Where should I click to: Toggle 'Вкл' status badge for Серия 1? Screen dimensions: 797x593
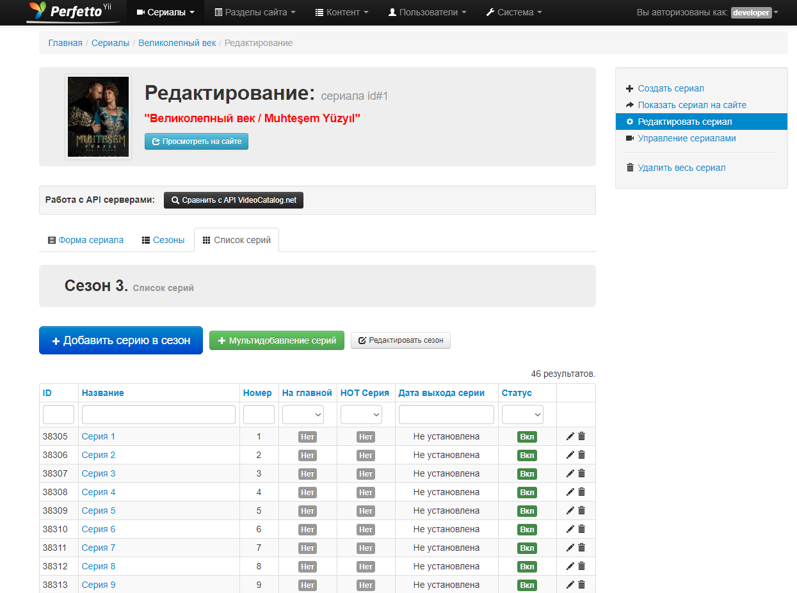coord(527,437)
